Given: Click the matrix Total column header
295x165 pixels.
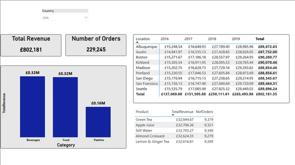Looking at the screenshot, I should 260,39.
